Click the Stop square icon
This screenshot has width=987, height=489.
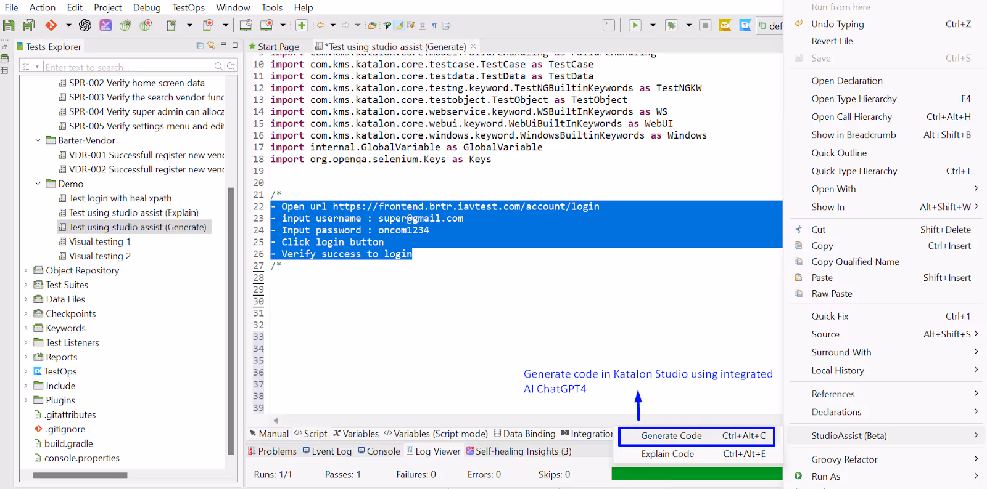click(x=705, y=25)
